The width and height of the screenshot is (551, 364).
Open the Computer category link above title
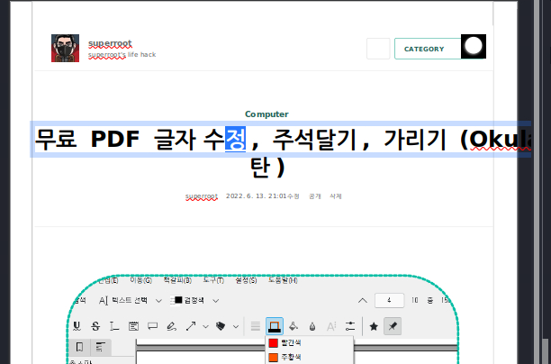pos(266,114)
